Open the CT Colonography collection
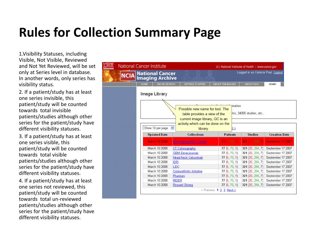 tap(184, 148)
